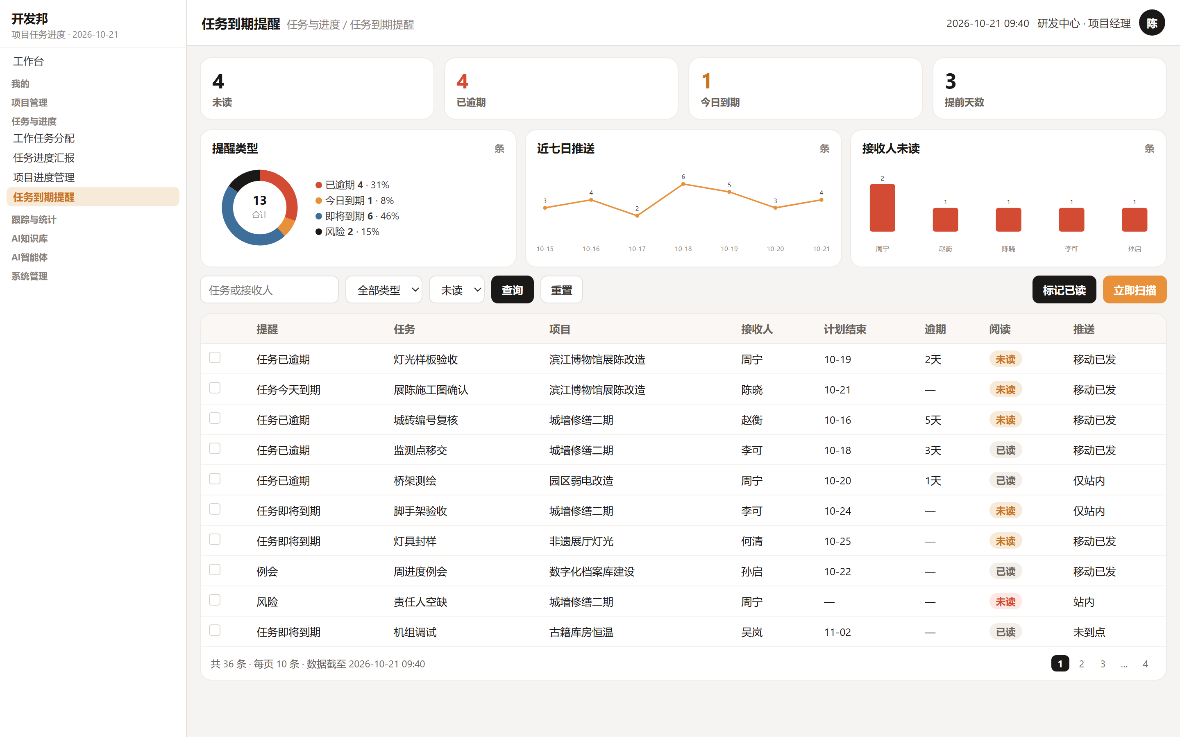Click the 周宁 bar in 接收人未读

pyautogui.click(x=882, y=208)
